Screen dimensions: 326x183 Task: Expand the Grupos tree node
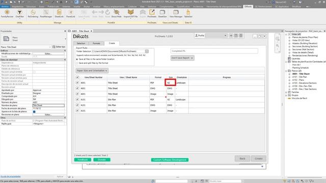[x=286, y=95]
